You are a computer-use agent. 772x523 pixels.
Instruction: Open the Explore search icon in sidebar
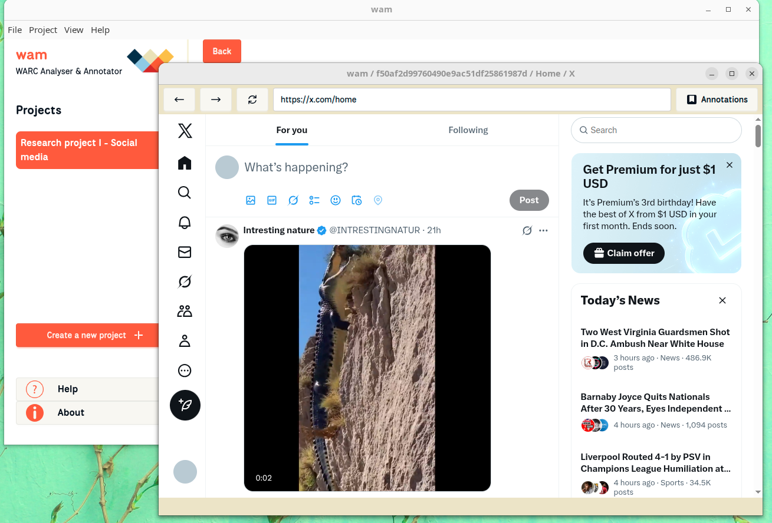tap(185, 193)
